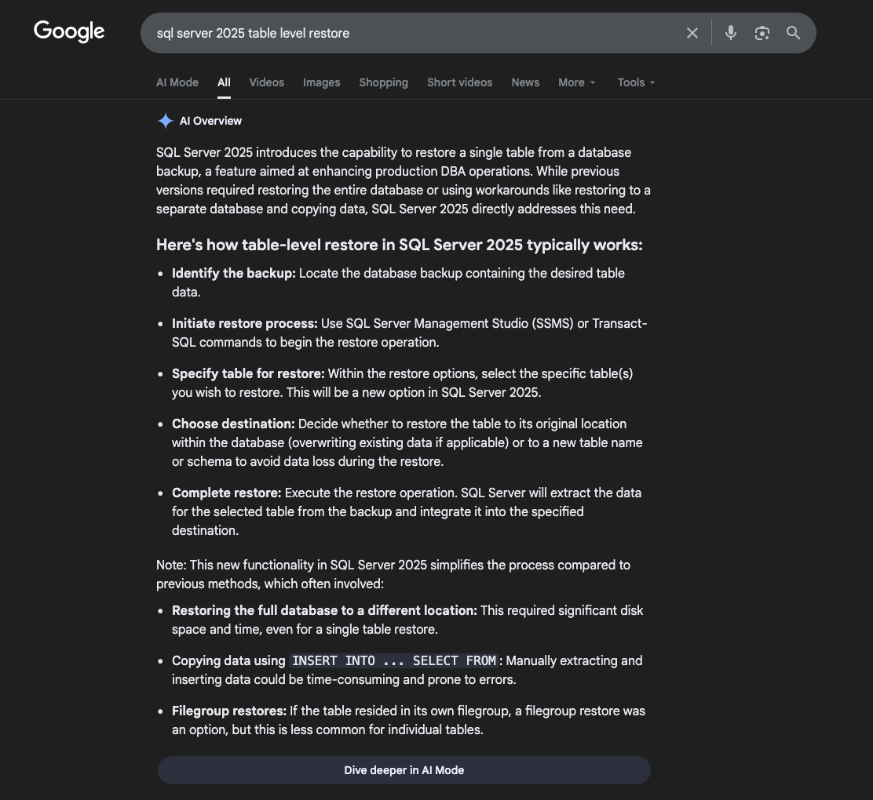Start voice search with microphone icon

730,33
